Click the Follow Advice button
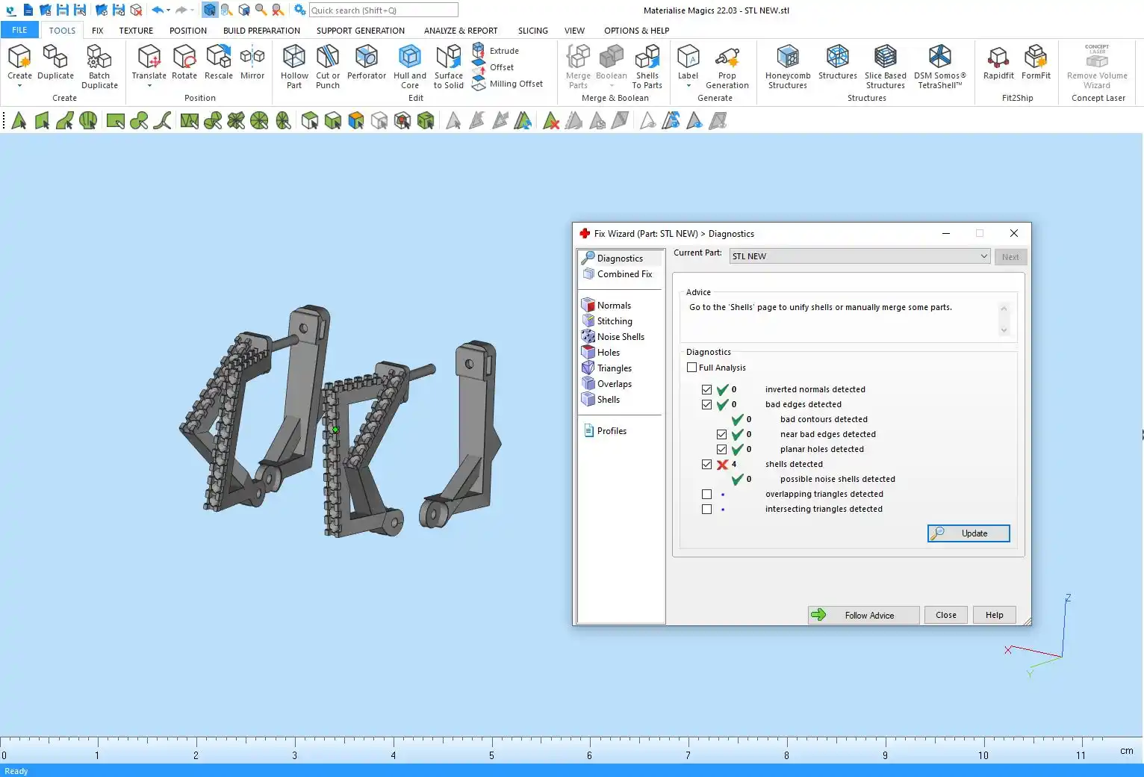Viewport: 1144px width, 777px height. [863, 615]
